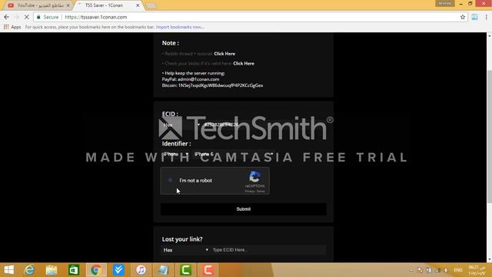Viewport: 492px width, 277px height.
Task: Open the red Camtasia recorder taskbar icon
Action: [208, 270]
